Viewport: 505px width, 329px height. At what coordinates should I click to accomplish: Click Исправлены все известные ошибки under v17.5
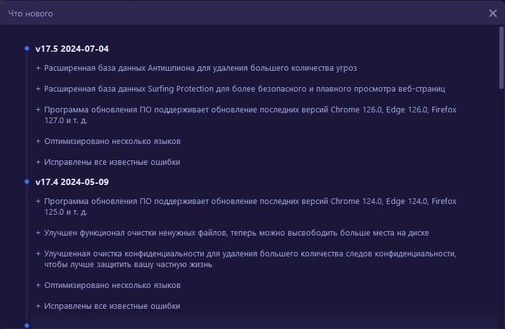(x=112, y=162)
